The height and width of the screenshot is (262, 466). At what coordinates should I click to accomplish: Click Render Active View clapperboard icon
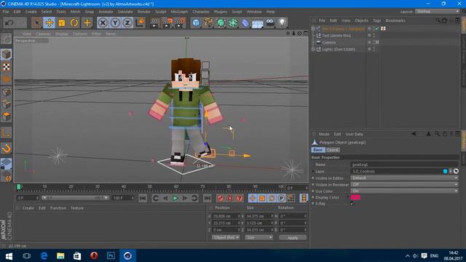point(154,23)
